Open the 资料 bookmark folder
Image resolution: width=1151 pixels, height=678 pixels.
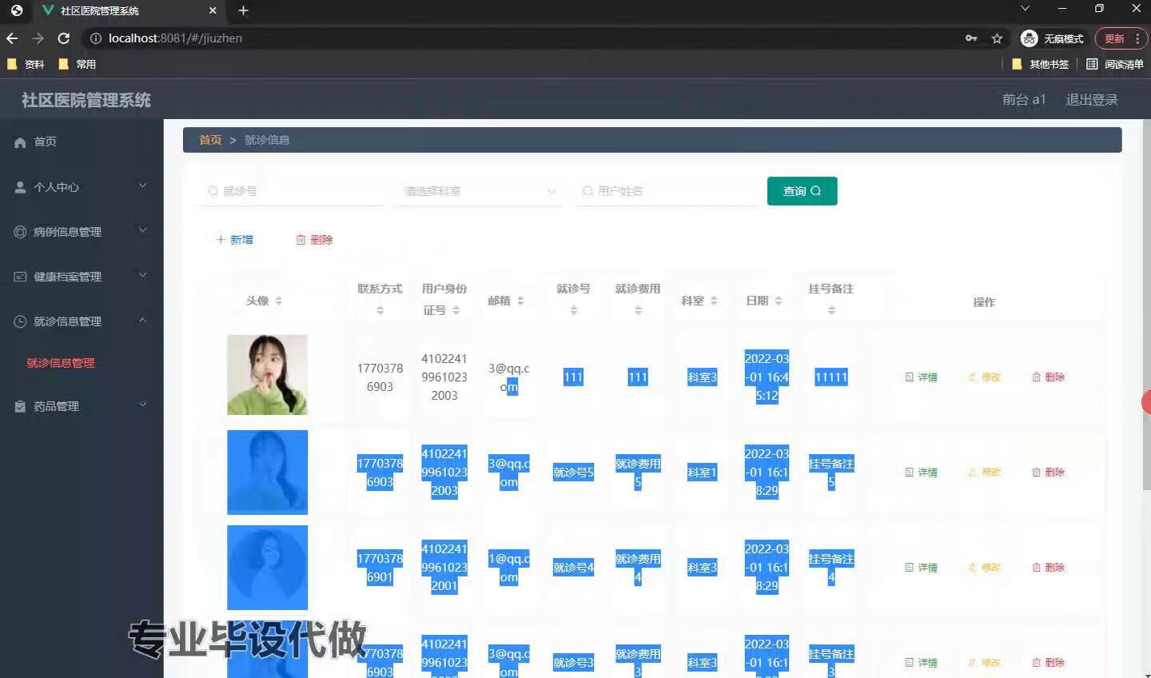click(x=26, y=64)
